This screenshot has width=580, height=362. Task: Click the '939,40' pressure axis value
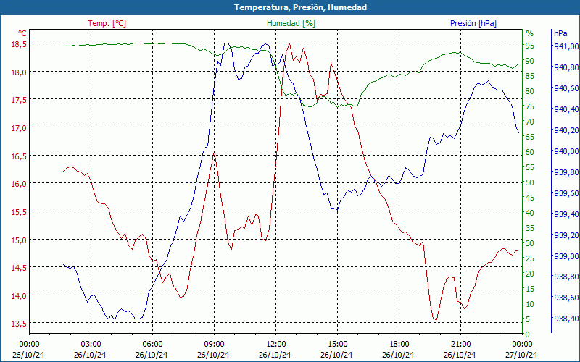click(x=565, y=214)
